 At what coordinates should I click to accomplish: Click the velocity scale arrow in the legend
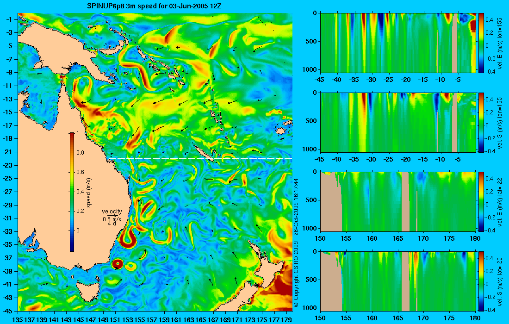112,216
